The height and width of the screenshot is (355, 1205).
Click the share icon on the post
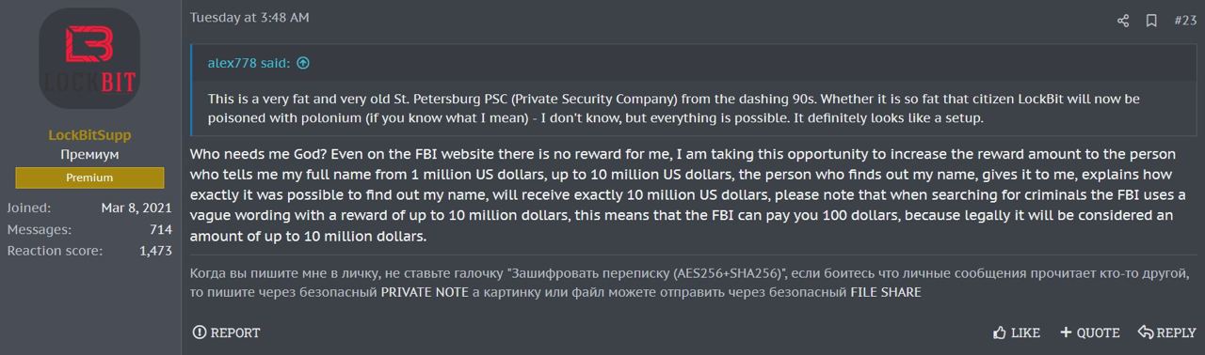pyautogui.click(x=1122, y=20)
